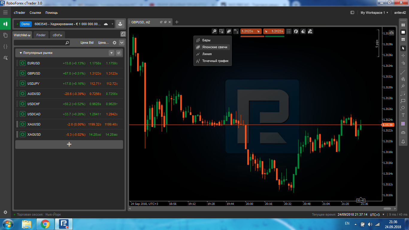The image size is (409, 230).
Task: Click the antievil2 account name
Action: point(400,13)
